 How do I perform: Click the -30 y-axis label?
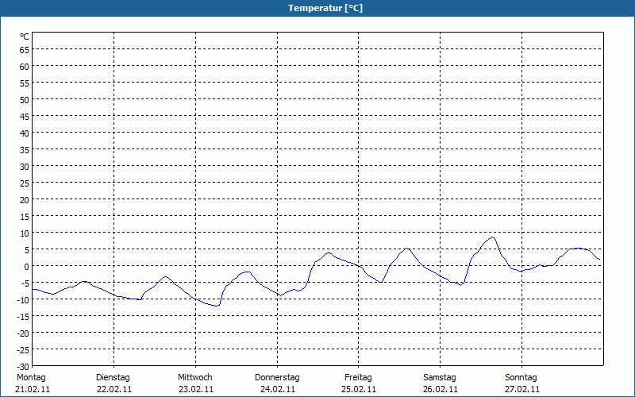pos(23,367)
